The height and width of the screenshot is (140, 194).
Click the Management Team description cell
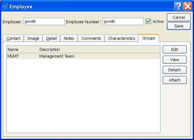tap(99, 56)
